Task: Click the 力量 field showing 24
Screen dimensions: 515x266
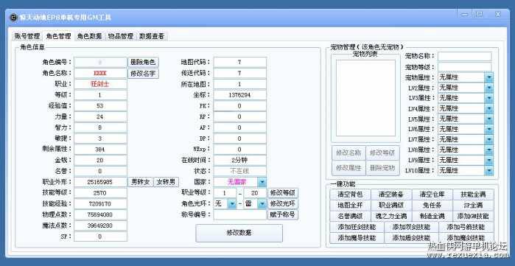Action: 100,116
